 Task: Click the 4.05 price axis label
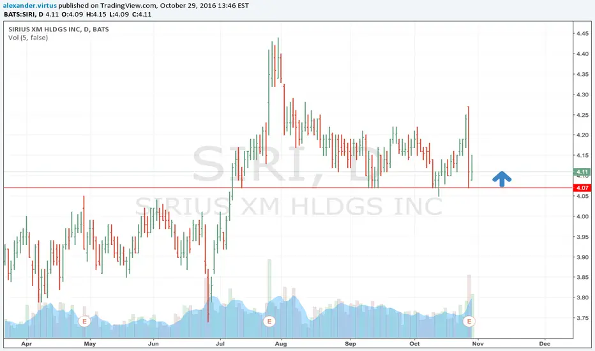(x=582, y=196)
